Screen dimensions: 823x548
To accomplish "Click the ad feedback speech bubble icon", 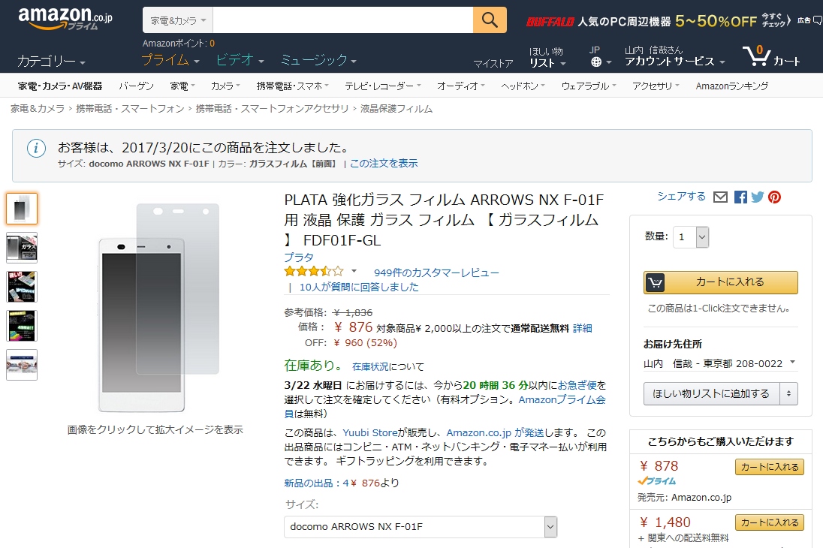I will click(817, 20).
